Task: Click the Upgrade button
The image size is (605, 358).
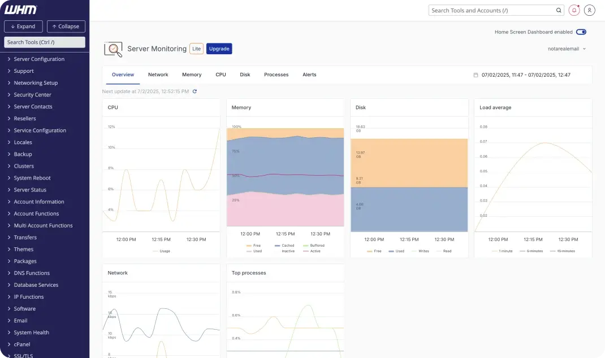Action: click(x=219, y=49)
